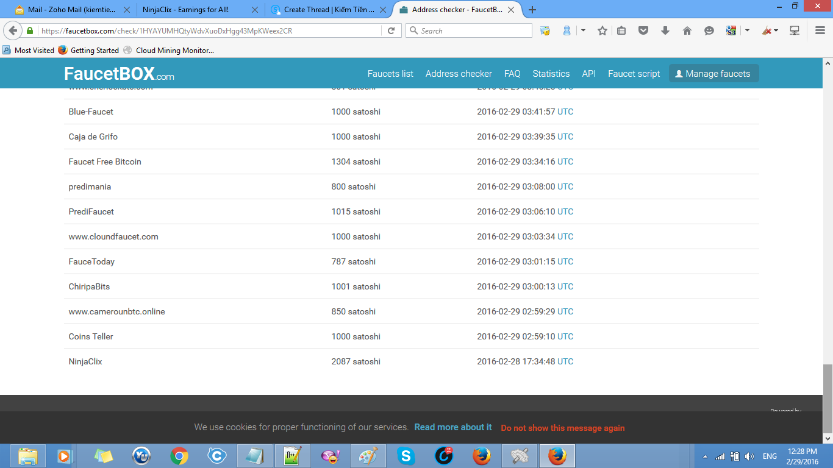Screen dimensions: 833x468
Task: Click the ENG language indicator
Action: pos(770,456)
